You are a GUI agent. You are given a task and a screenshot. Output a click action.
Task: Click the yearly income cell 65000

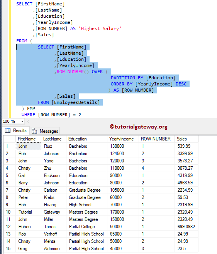123,234
